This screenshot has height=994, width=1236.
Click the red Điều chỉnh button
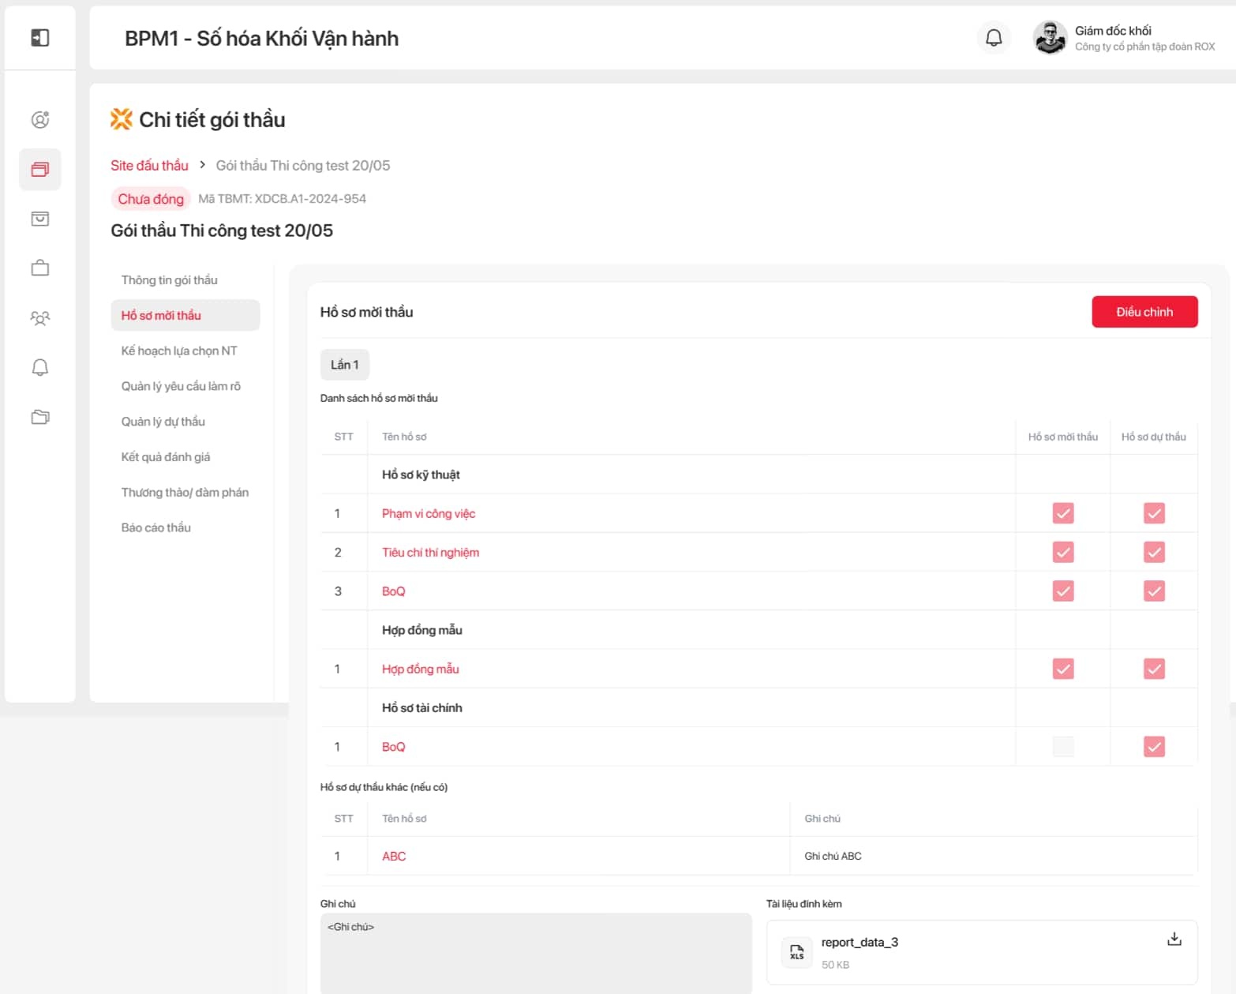click(1144, 312)
